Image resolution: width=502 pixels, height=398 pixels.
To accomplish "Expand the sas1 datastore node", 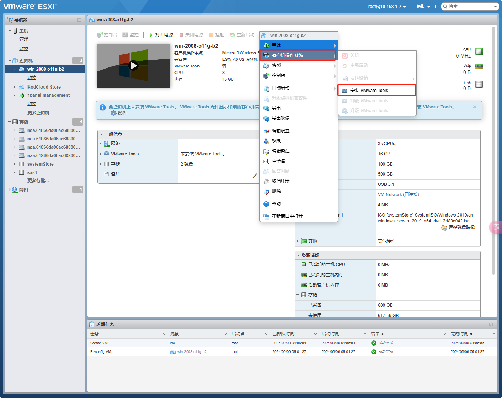I will click(15, 173).
